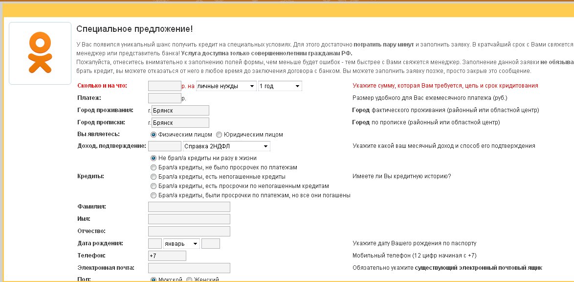Image resolution: width=574 pixels, height=282 pixels.
Task: Click the "Город проживания" city input
Action: point(180,110)
